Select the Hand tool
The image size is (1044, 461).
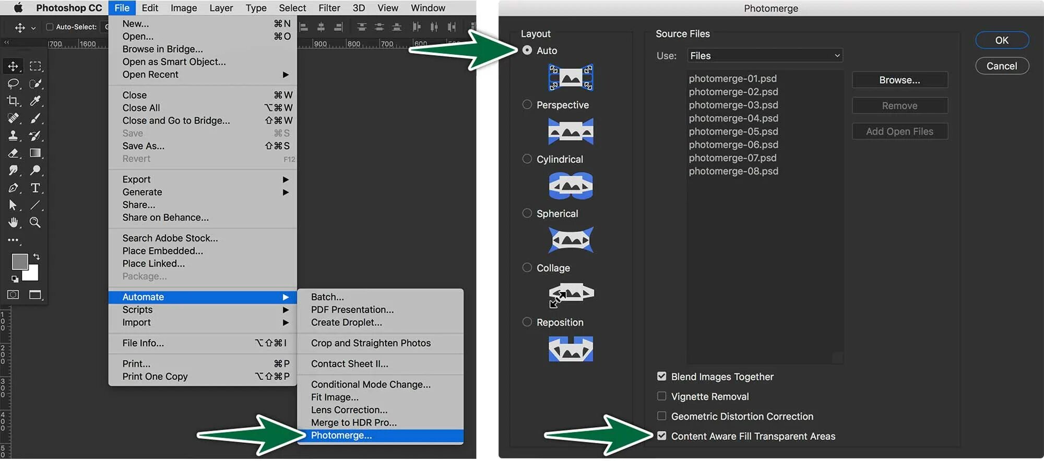[13, 222]
